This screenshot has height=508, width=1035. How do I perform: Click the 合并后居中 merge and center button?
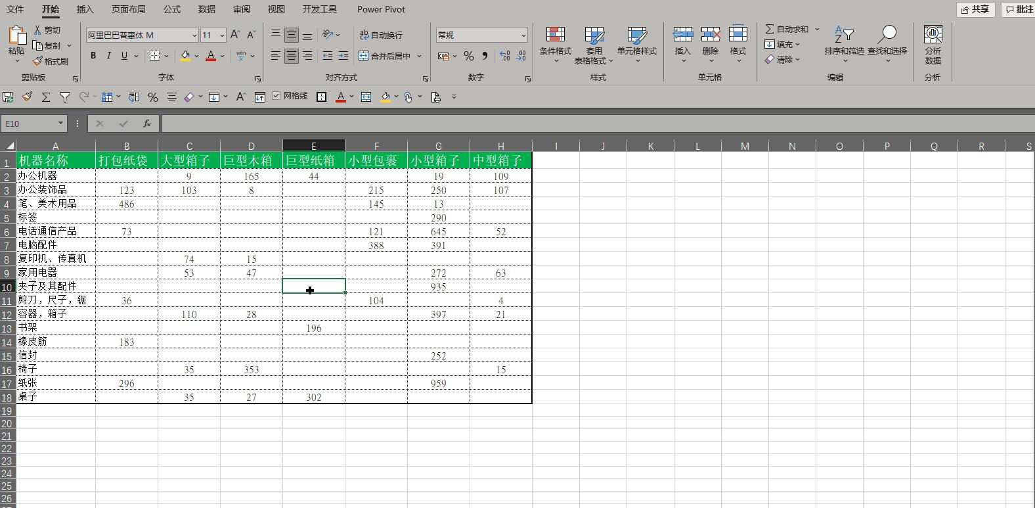click(385, 56)
